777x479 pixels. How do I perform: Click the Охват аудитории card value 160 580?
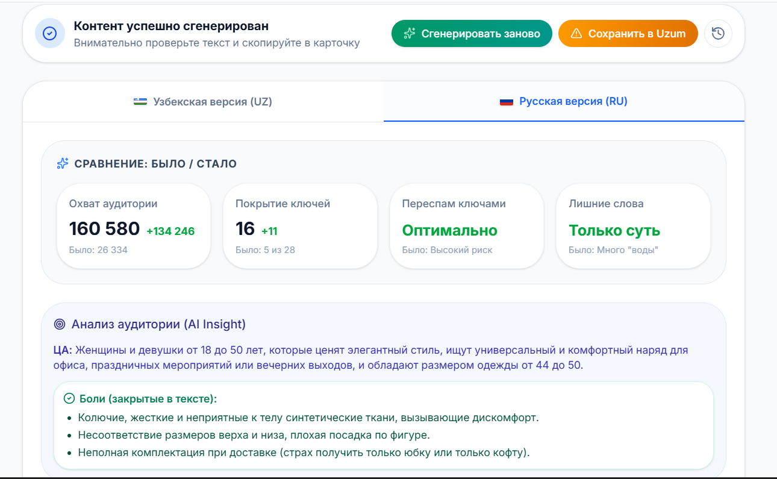pos(105,230)
